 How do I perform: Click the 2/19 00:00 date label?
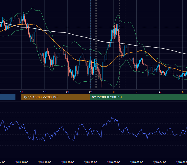tap(114, 162)
